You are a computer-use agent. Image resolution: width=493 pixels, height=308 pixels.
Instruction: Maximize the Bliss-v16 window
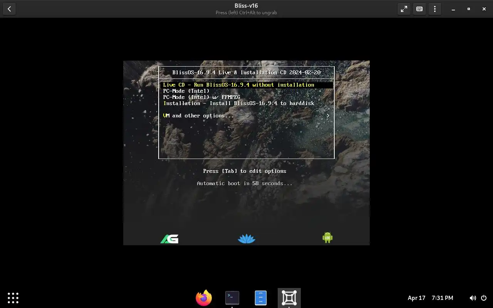469,9
